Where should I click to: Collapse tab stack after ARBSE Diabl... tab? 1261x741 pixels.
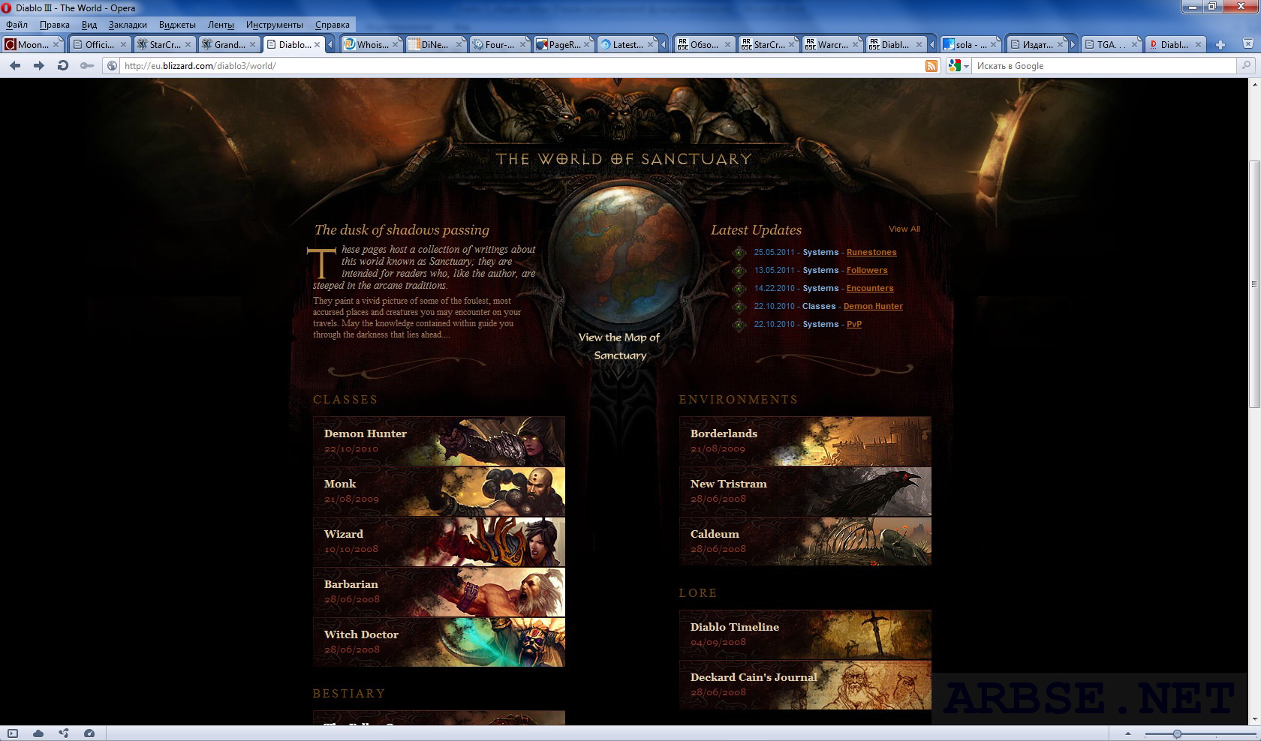point(932,45)
